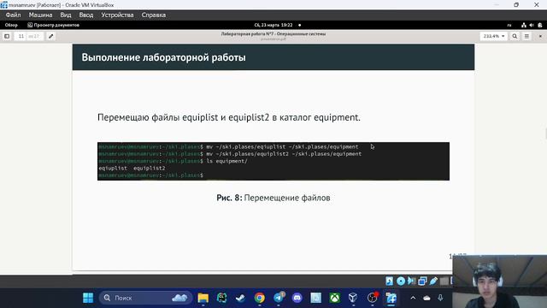Viewport: 547px width, 308px height.
Task: Open Steam from the taskbar
Action: 240,298
